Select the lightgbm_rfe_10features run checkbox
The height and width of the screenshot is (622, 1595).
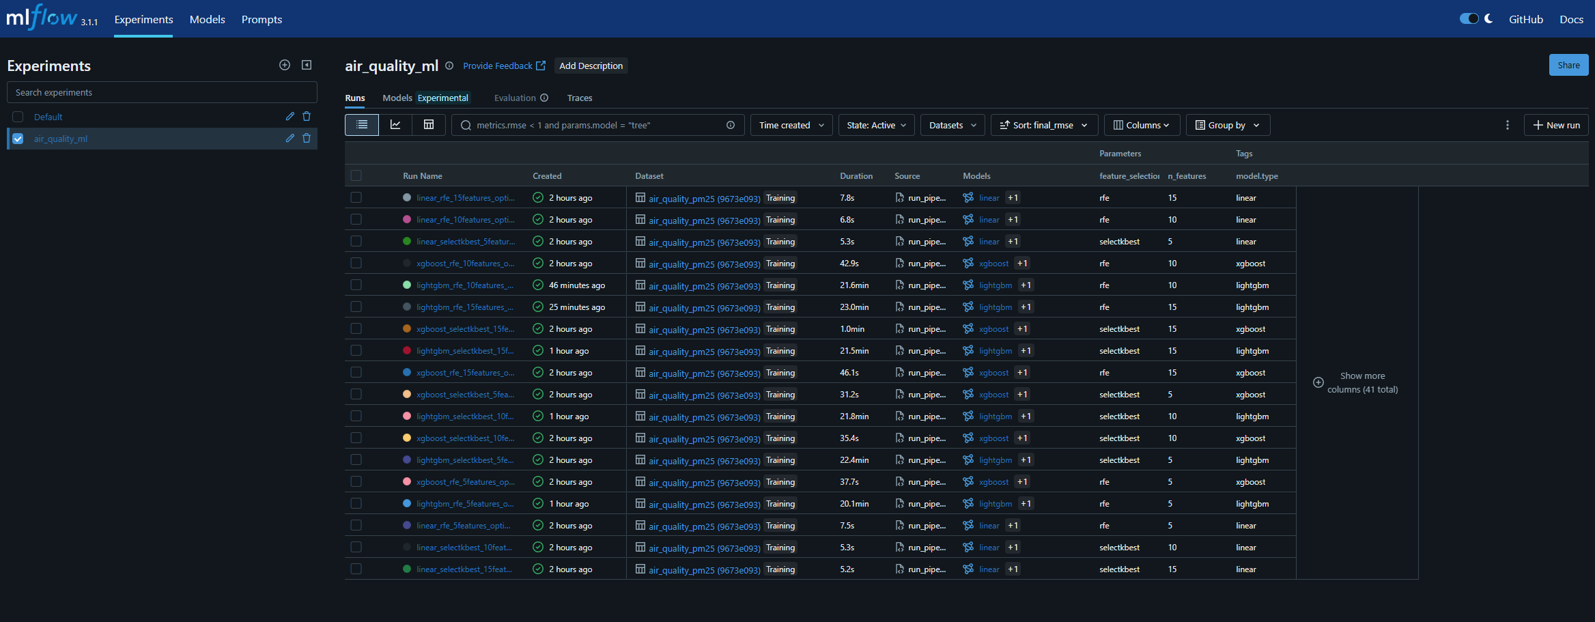click(x=356, y=285)
